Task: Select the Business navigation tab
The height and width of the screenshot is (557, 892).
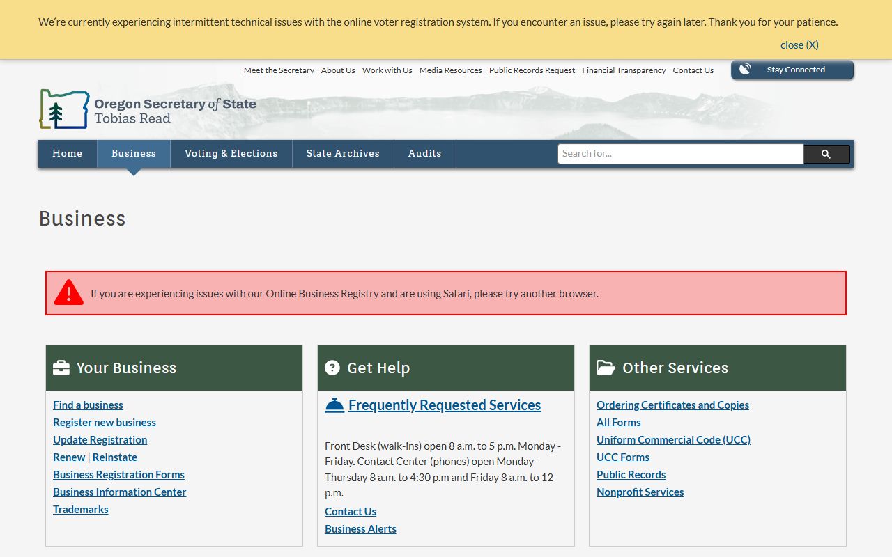Action: pyautogui.click(x=134, y=154)
